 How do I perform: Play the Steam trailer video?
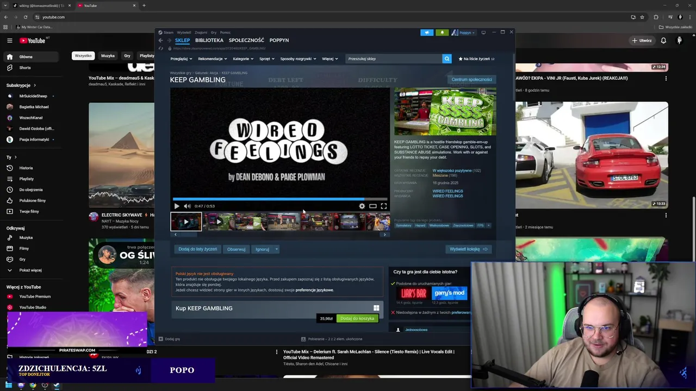coord(177,206)
